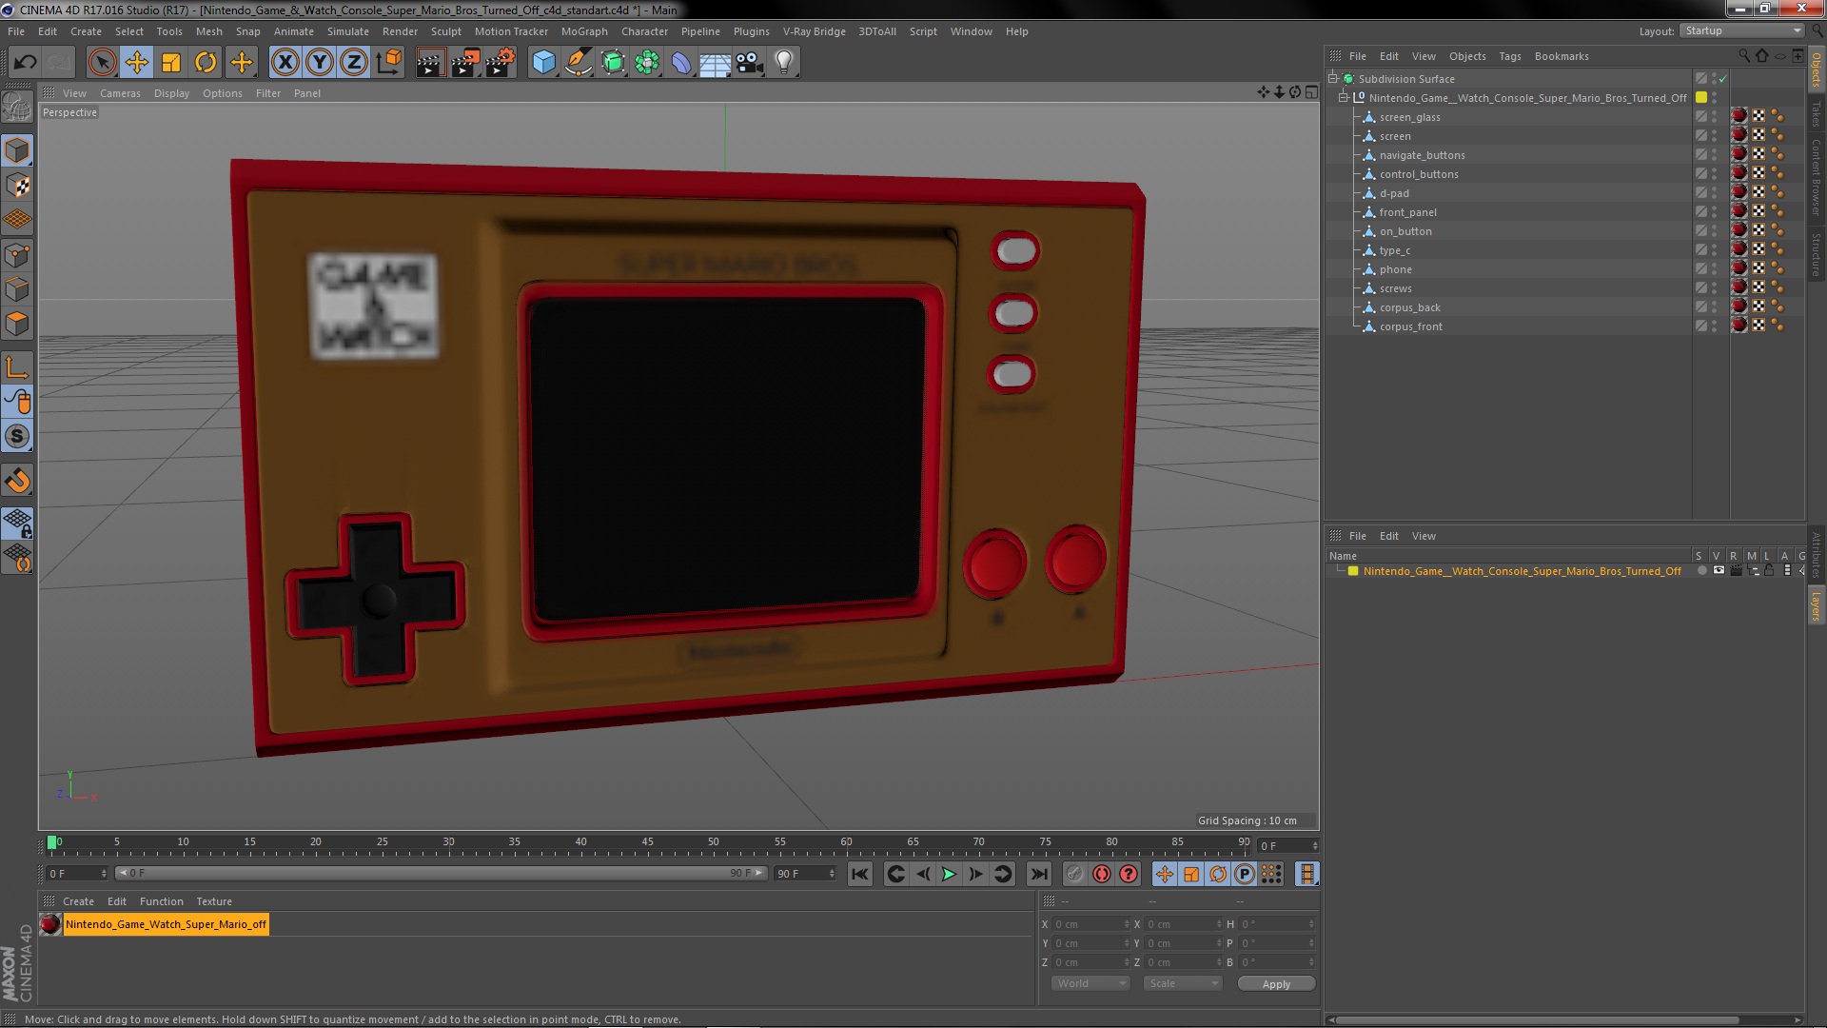Collapse the Subdivision Surface tree node
The image size is (1827, 1028).
pos(1333,79)
